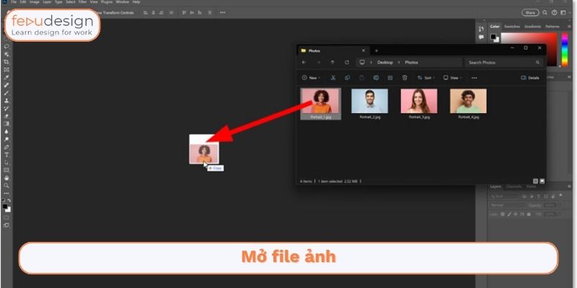Open a new Explorer tab with plus
Viewport: 577px width, 288px height.
pos(376,50)
